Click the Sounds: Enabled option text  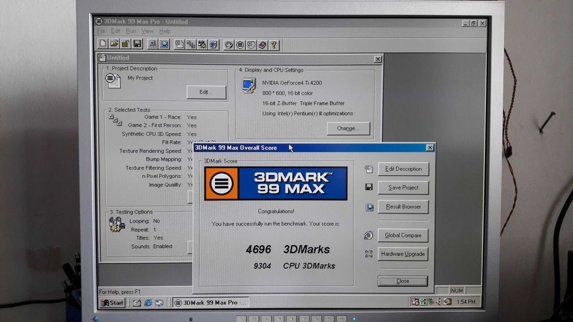[x=152, y=247]
